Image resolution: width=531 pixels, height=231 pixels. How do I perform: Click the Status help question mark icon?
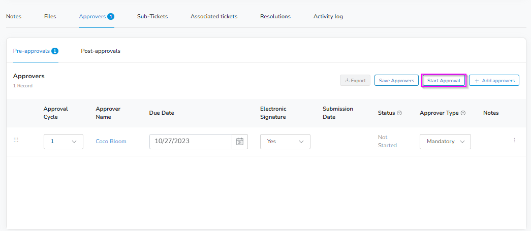pyautogui.click(x=399, y=113)
